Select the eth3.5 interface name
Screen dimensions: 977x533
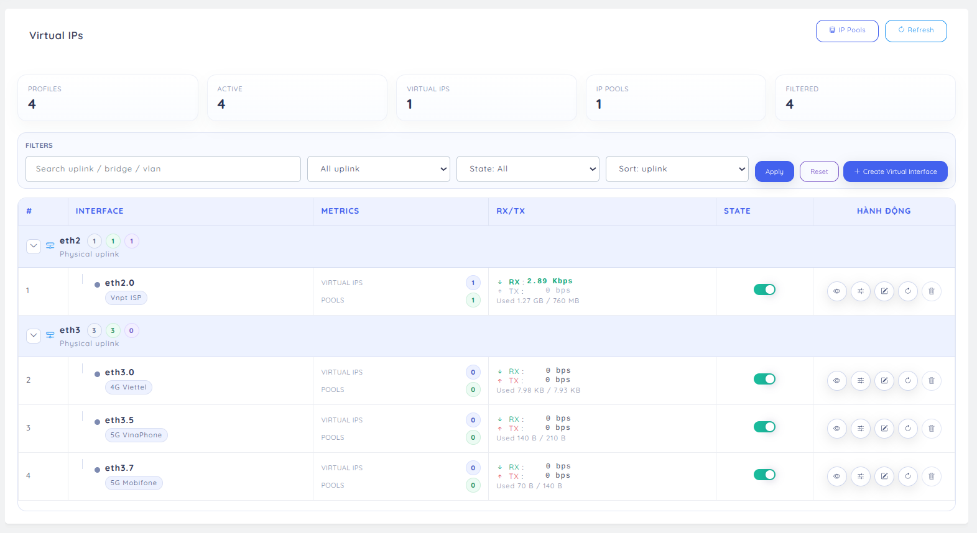pos(119,421)
